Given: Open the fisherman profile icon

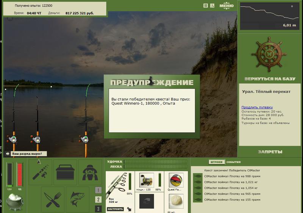Looking at the screenshot, I should point(90,172).
